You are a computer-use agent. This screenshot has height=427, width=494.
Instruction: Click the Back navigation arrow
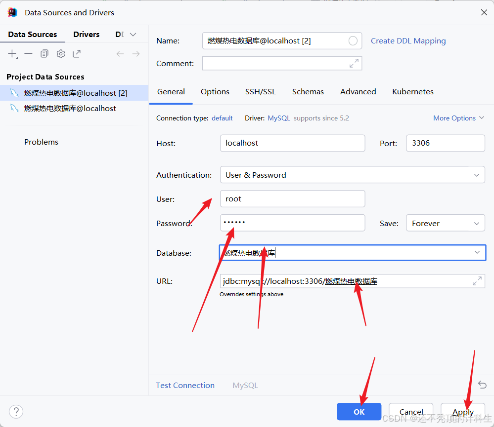(x=120, y=54)
